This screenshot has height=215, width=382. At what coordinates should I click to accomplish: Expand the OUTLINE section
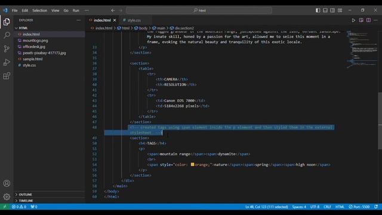point(25,195)
